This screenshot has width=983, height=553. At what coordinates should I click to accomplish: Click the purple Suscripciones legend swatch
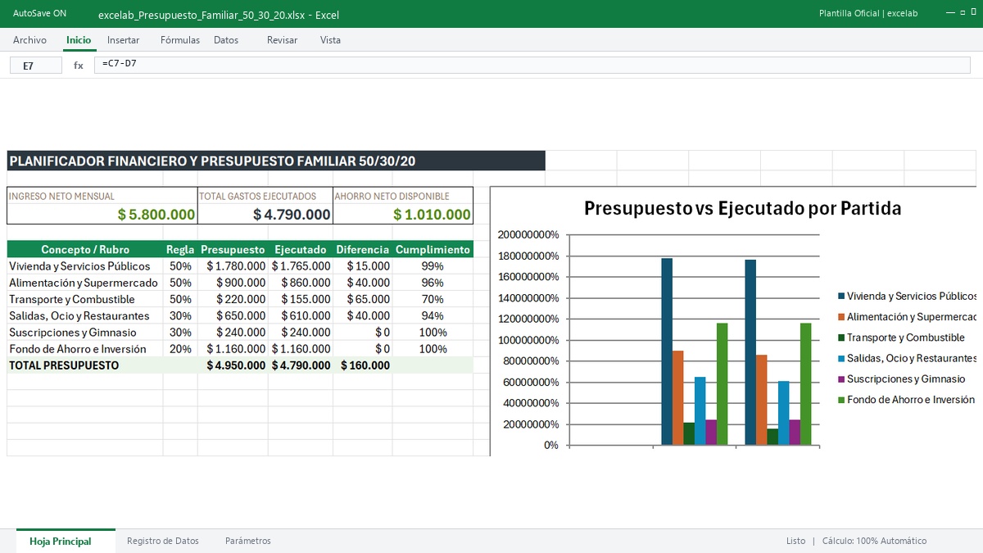pyautogui.click(x=841, y=379)
